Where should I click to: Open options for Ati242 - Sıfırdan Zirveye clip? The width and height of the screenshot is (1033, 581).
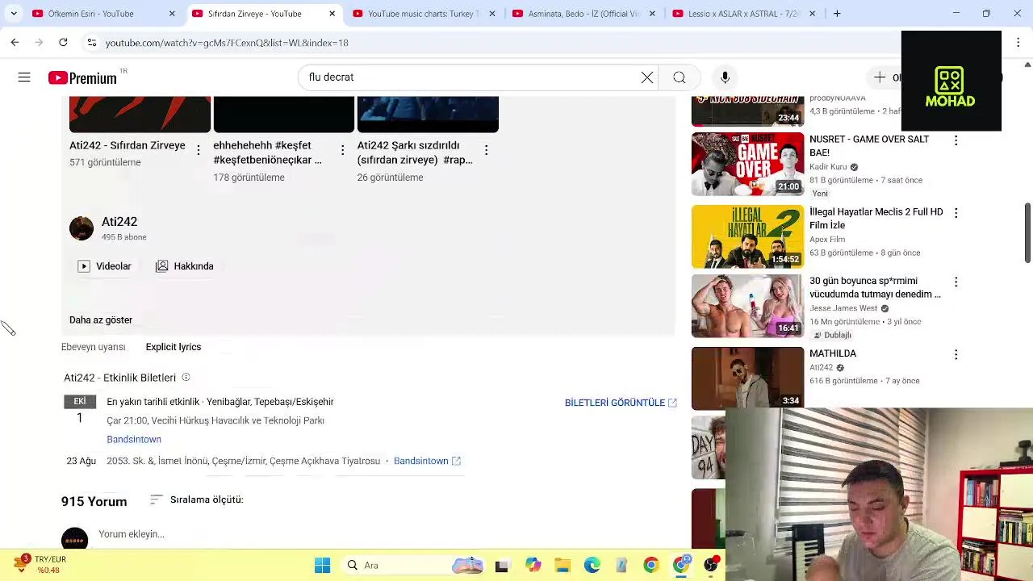point(199,150)
